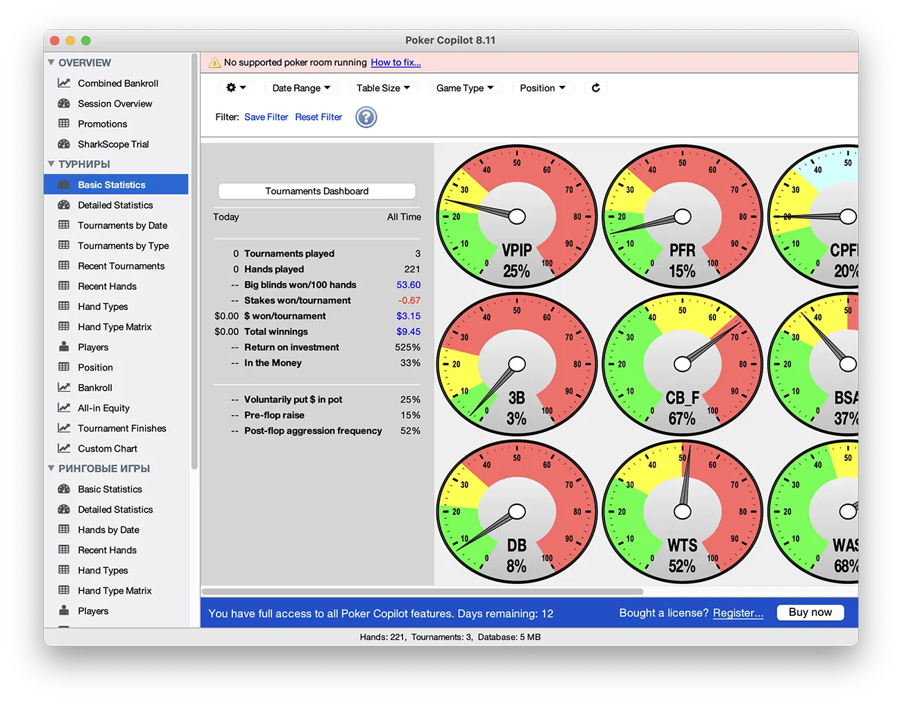The width and height of the screenshot is (902, 704).
Task: Click the VPIP gauge dial
Action: [516, 216]
